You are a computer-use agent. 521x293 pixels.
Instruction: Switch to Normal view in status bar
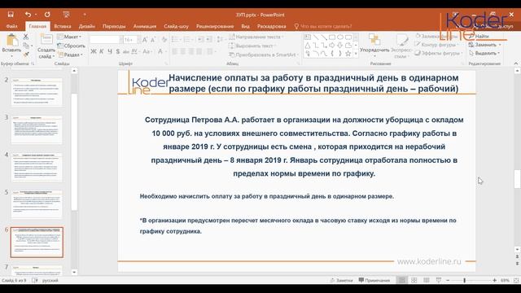click(x=401, y=280)
